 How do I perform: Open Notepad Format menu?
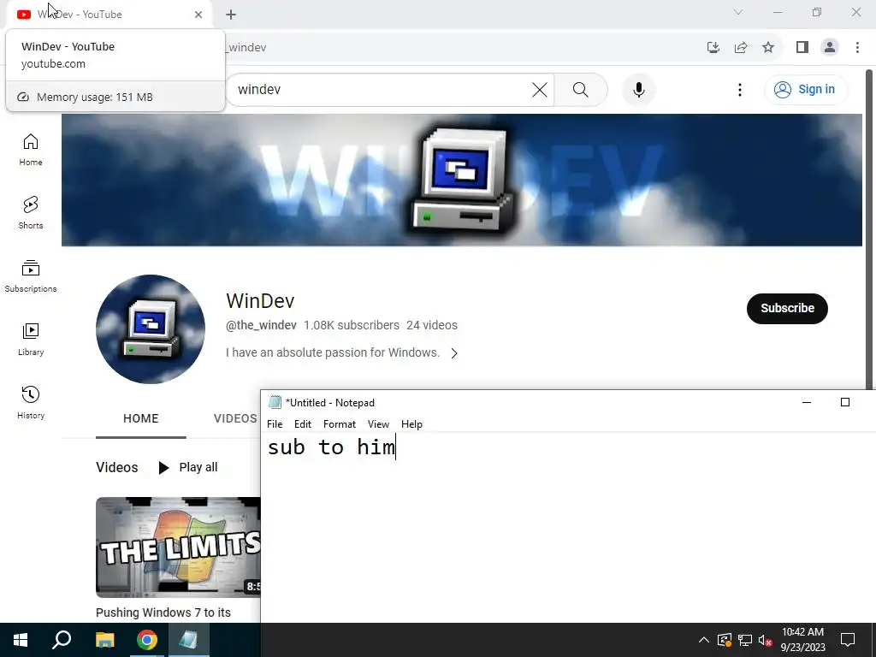pyautogui.click(x=339, y=424)
